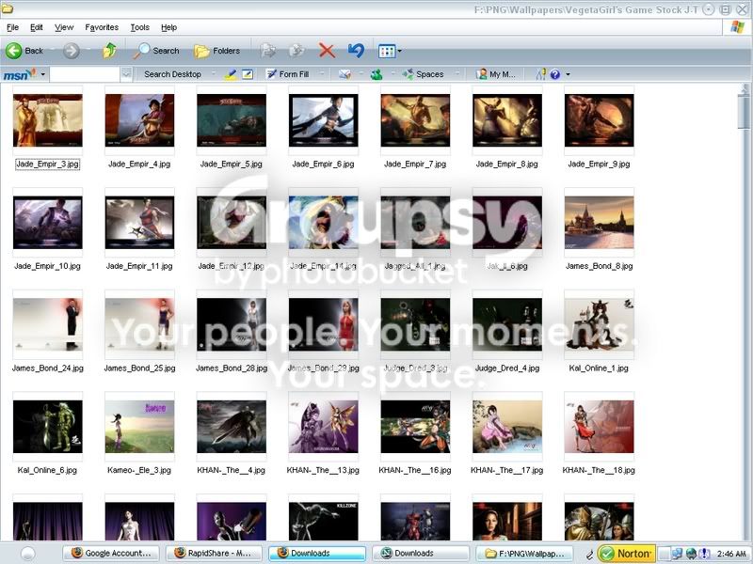Switch to RapidShare taskbar window

[215, 554]
